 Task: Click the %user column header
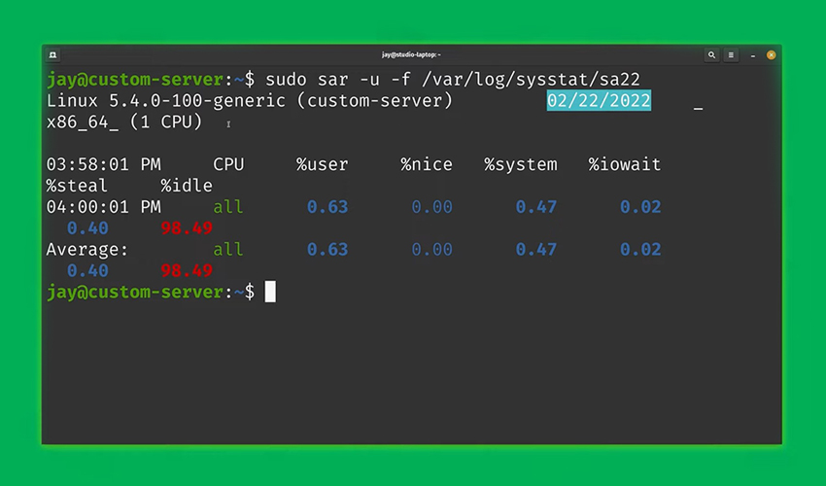click(x=322, y=164)
